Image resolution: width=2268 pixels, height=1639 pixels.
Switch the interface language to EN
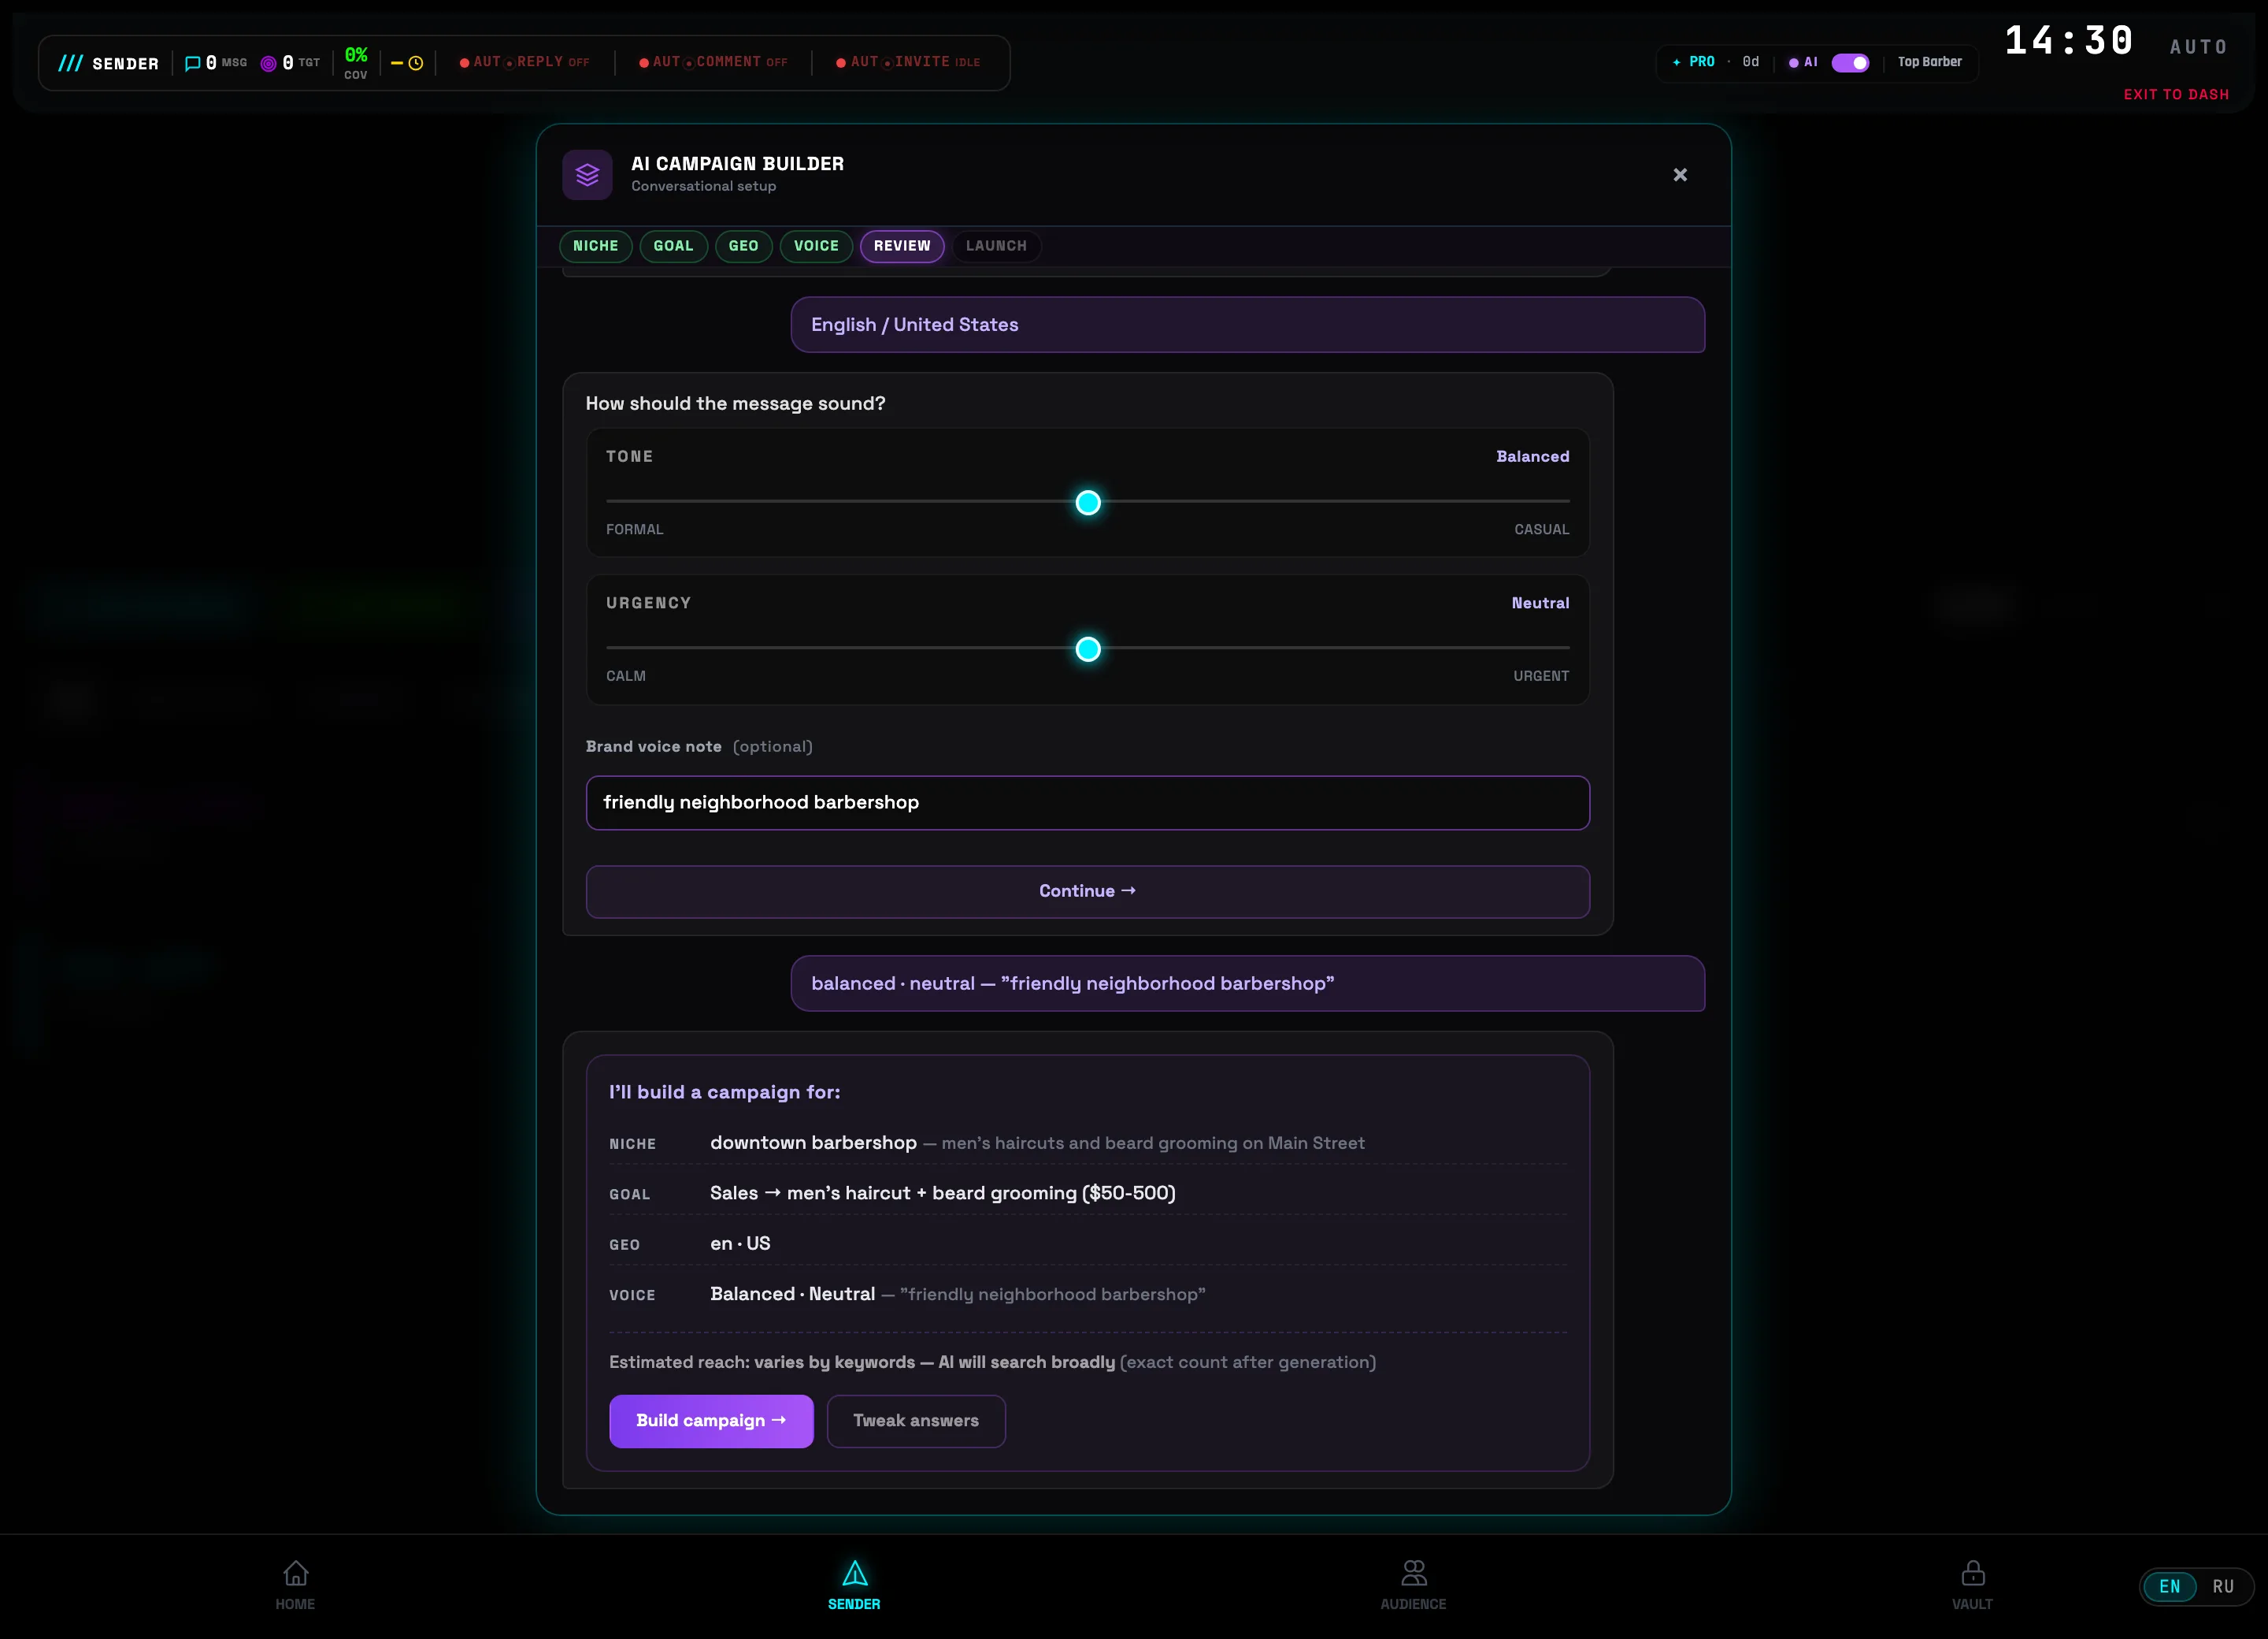coord(2169,1586)
